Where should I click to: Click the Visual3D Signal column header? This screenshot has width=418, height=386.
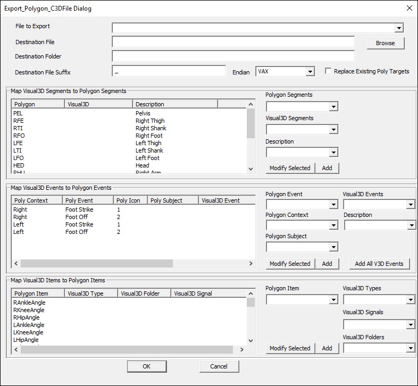pyautogui.click(x=208, y=293)
